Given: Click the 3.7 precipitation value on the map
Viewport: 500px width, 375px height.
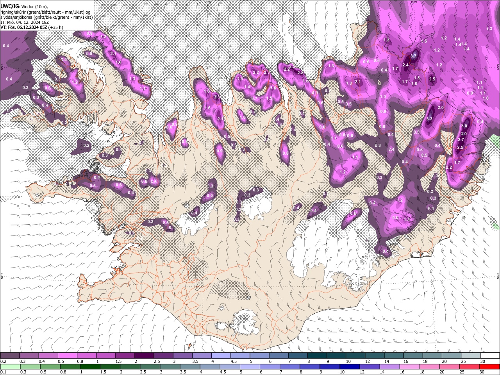Looking at the screenshot, I should (414, 57).
